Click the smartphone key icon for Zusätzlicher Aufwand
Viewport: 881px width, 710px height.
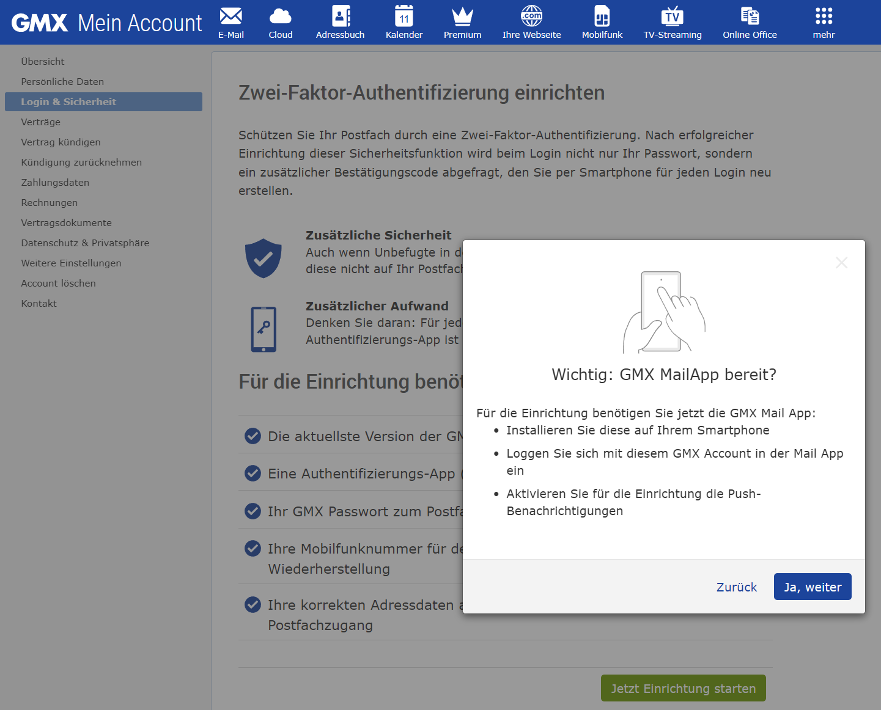264,329
